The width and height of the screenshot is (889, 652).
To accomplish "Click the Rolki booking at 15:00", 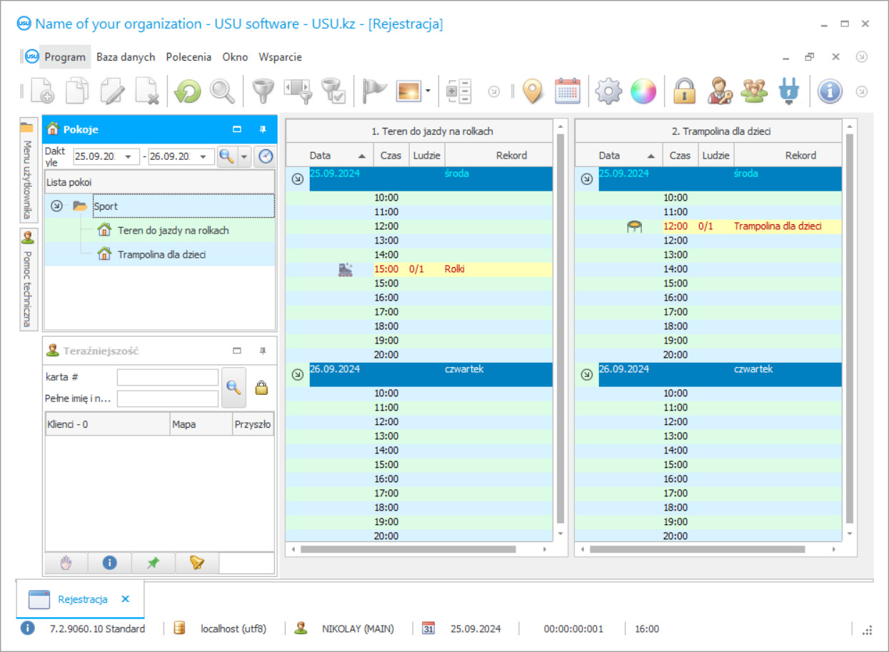I will pos(456,269).
